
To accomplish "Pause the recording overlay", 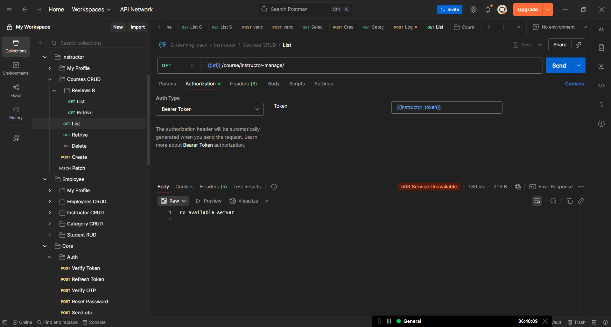I will click(x=389, y=321).
